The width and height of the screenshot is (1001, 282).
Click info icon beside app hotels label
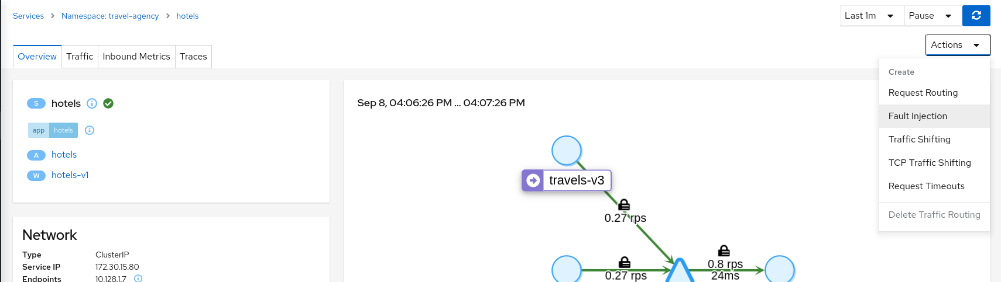pyautogui.click(x=90, y=130)
